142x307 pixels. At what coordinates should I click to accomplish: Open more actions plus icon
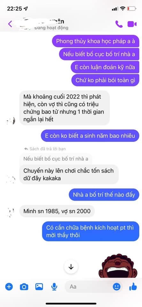click(x=9, y=287)
